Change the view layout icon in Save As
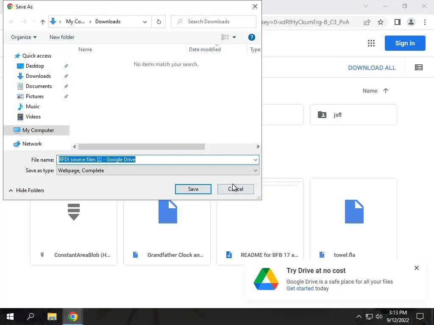The image size is (434, 325). pos(225,37)
